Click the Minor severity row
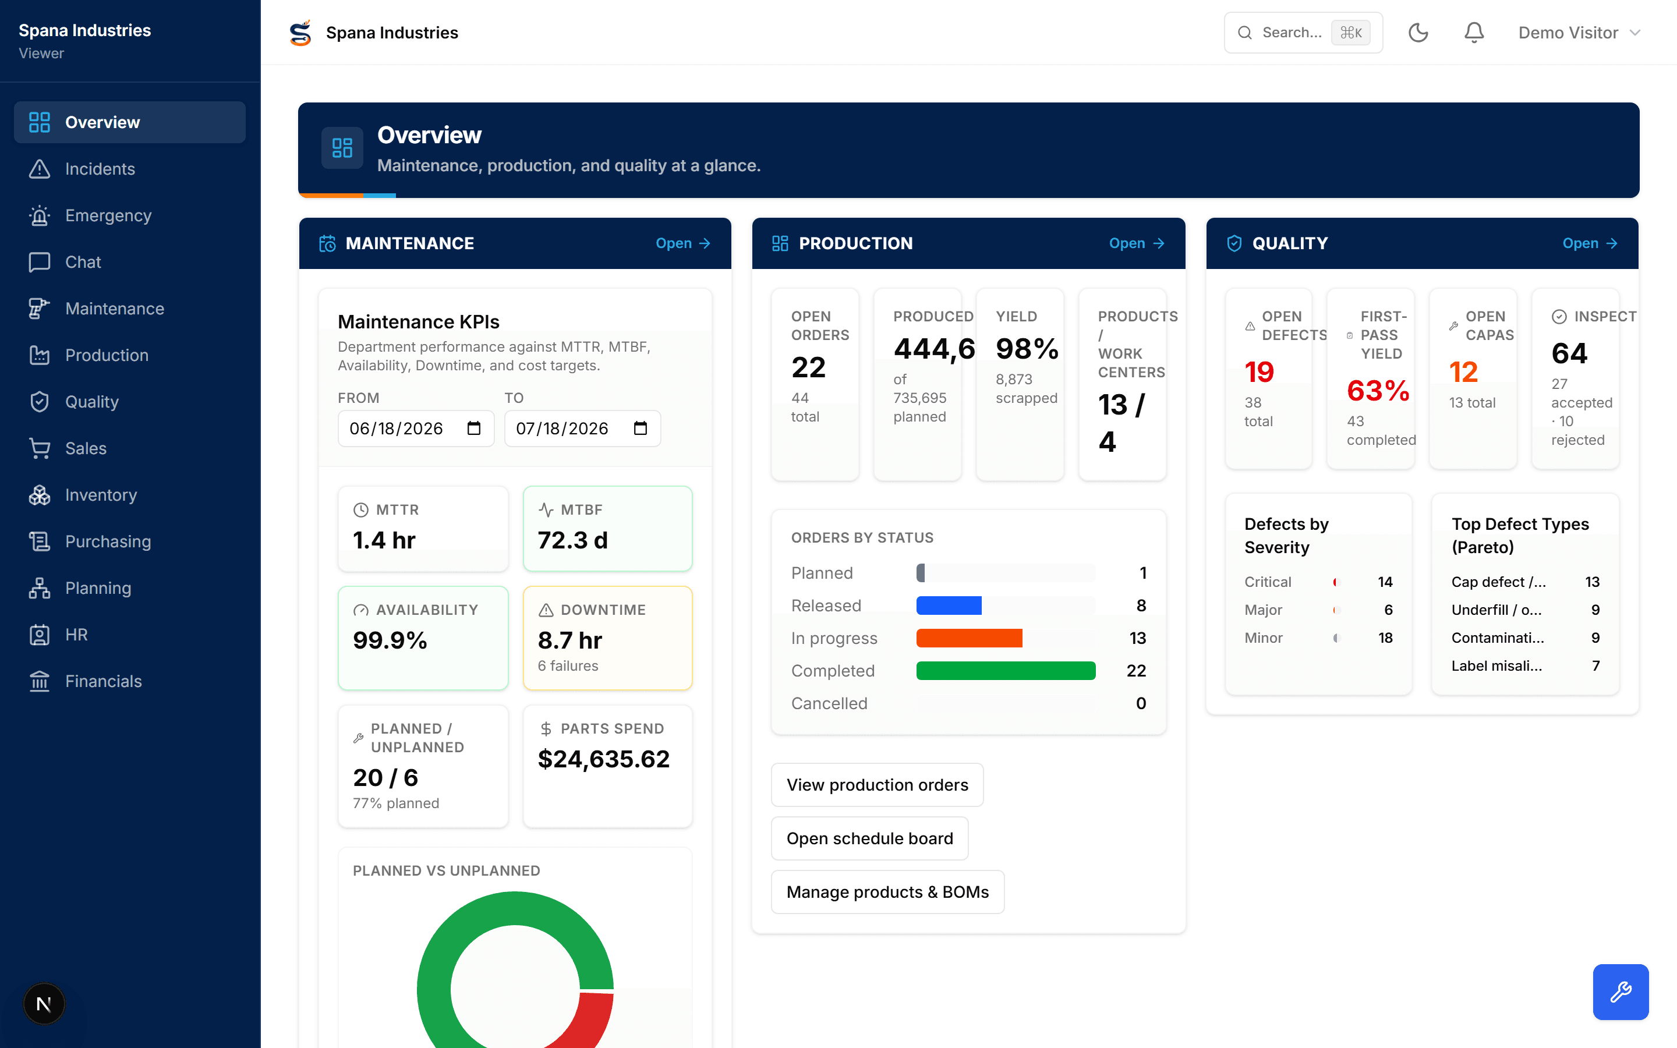This screenshot has width=1677, height=1048. click(x=1318, y=638)
